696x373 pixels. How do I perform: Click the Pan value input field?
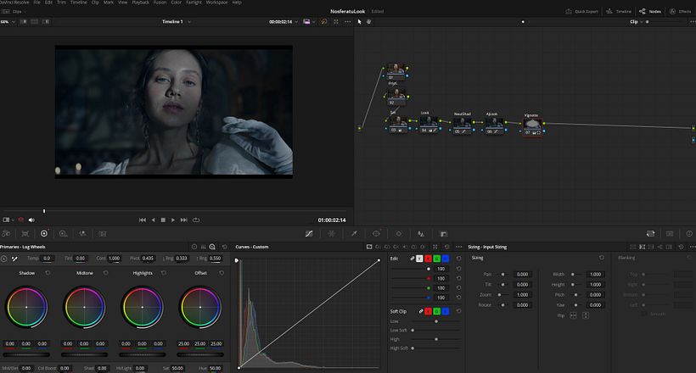(x=523, y=274)
